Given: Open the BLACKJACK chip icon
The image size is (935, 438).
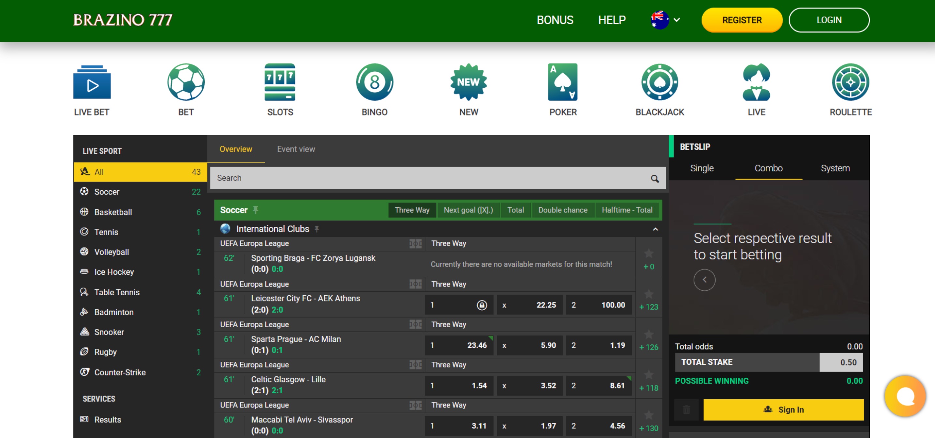Looking at the screenshot, I should [x=660, y=82].
